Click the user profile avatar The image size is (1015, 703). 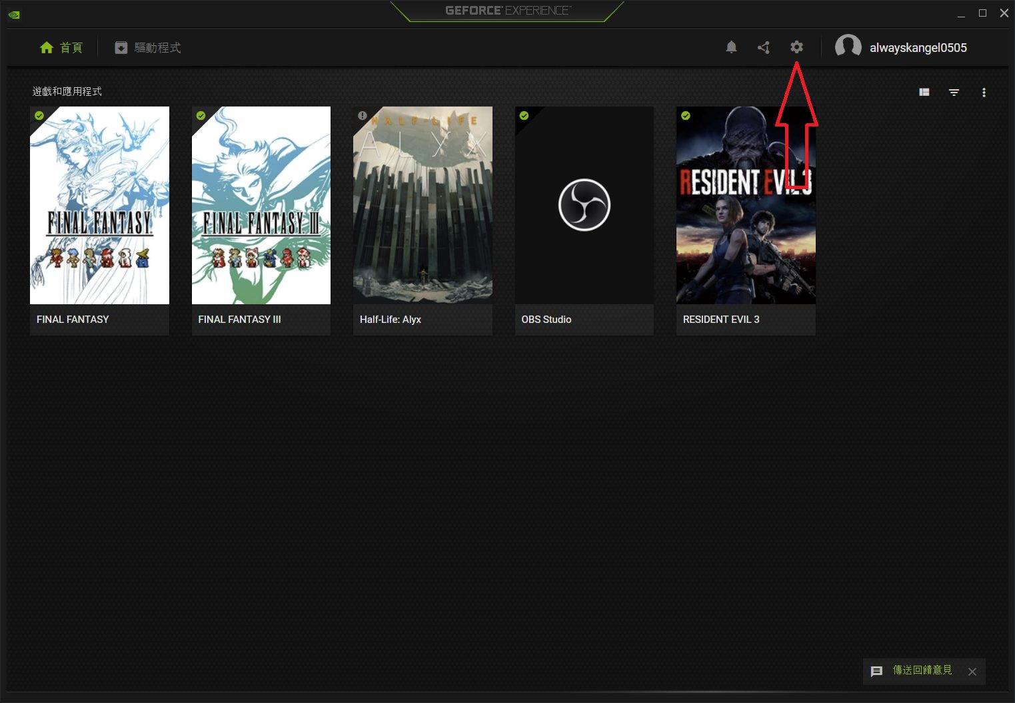[848, 47]
